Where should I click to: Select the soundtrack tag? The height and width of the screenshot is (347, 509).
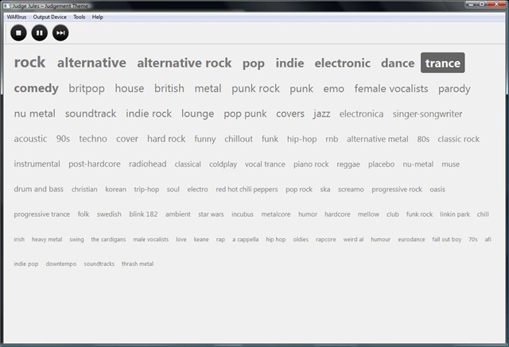[91, 114]
